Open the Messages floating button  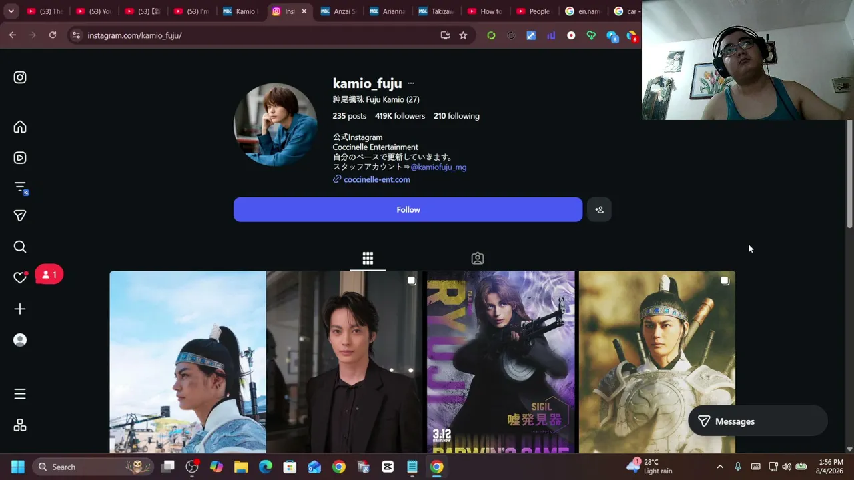(758, 421)
